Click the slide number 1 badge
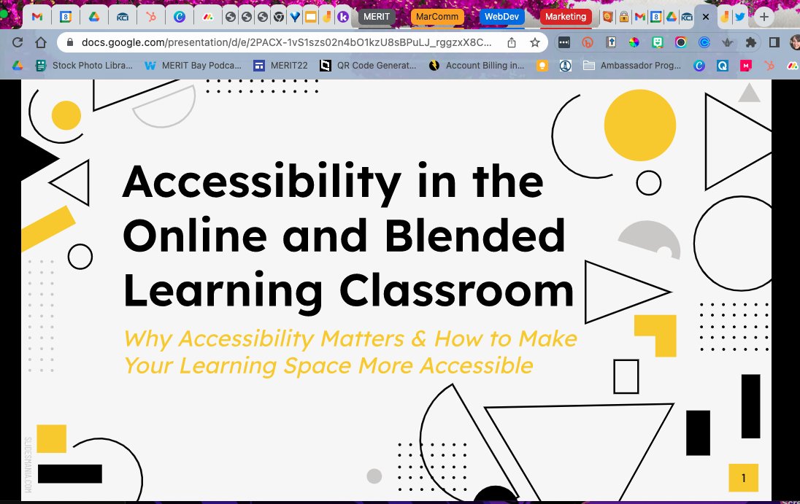800x504 pixels. [743, 478]
